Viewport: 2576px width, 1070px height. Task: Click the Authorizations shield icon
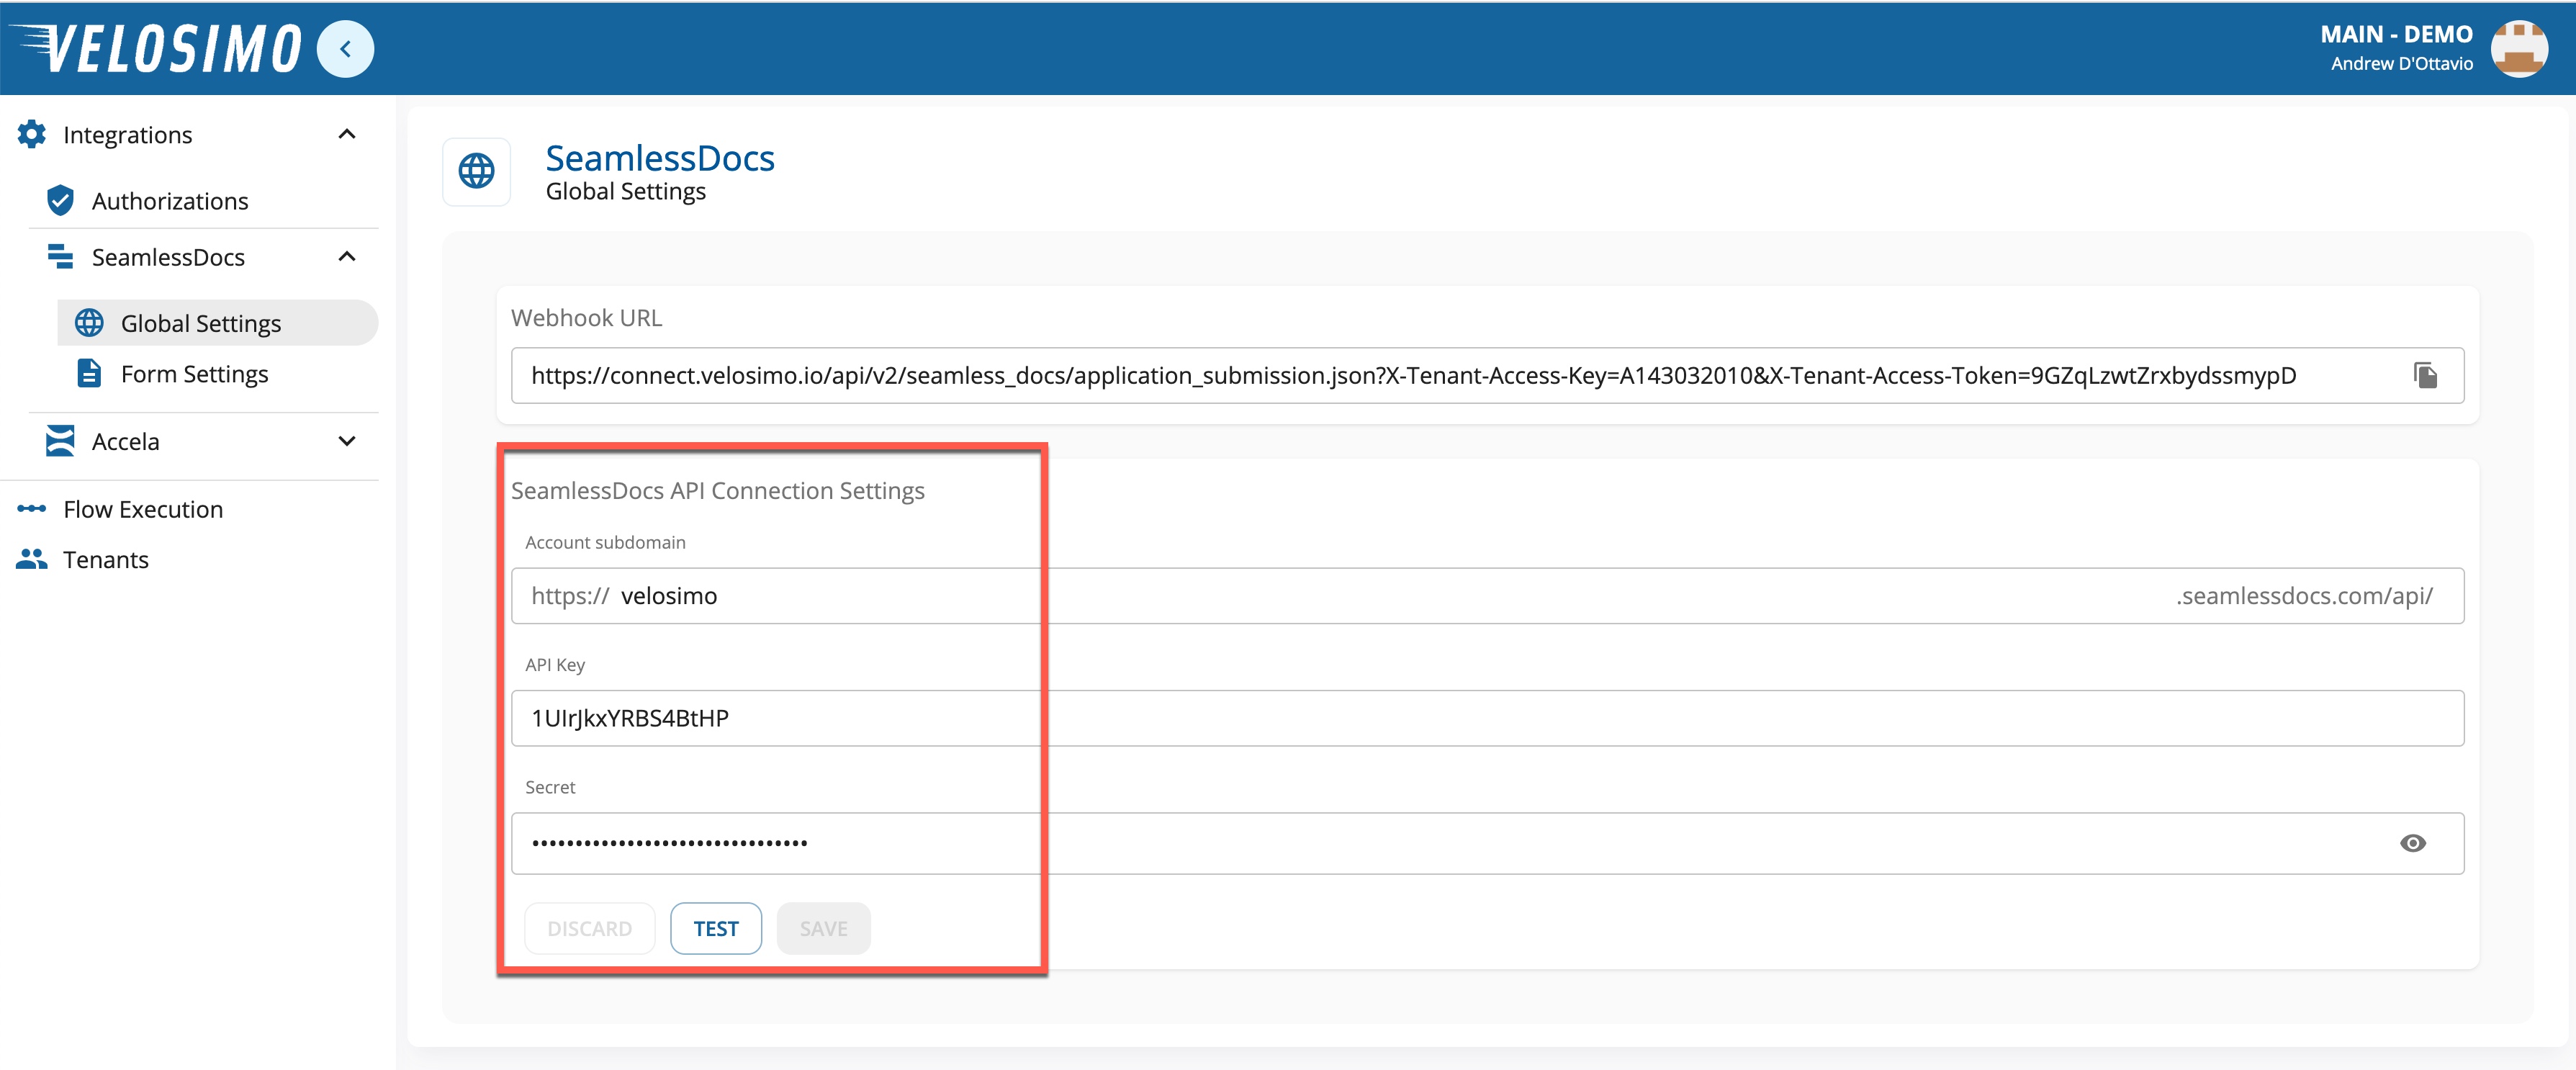(x=60, y=201)
